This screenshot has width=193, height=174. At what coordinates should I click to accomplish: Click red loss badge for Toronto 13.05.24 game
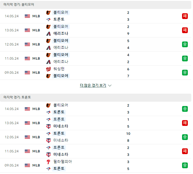[185, 123]
